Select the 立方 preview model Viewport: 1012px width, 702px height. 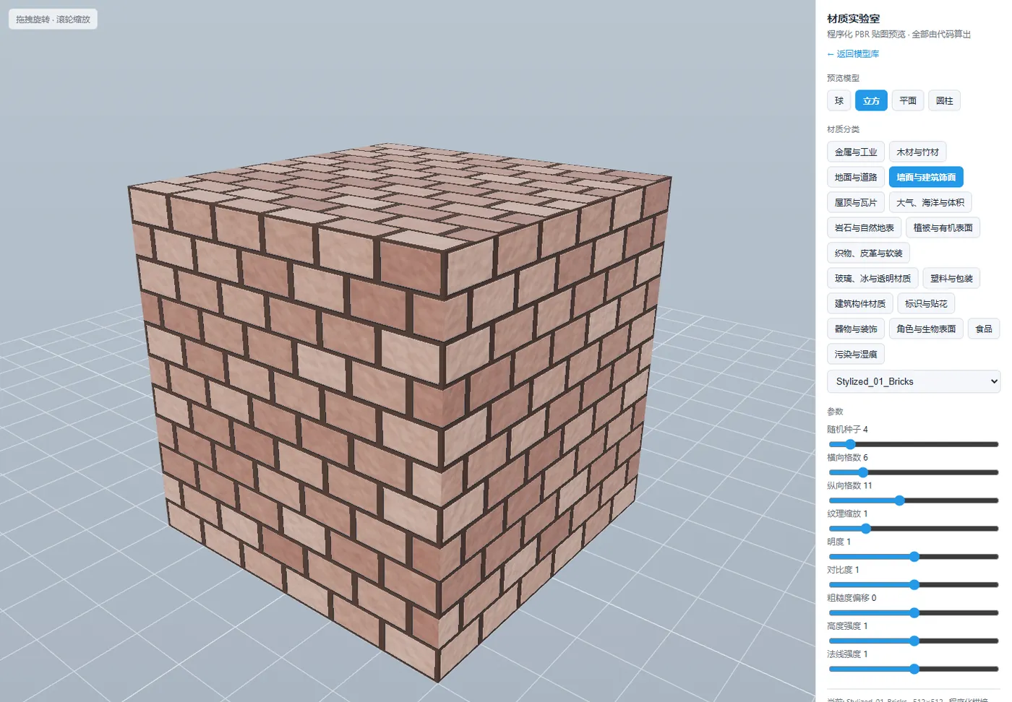(x=871, y=100)
